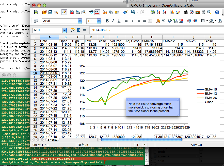Image resolution: width=224 pixels, height=166 pixels.
Task: Click the Sum sigma icon
Action: click(x=78, y=30)
